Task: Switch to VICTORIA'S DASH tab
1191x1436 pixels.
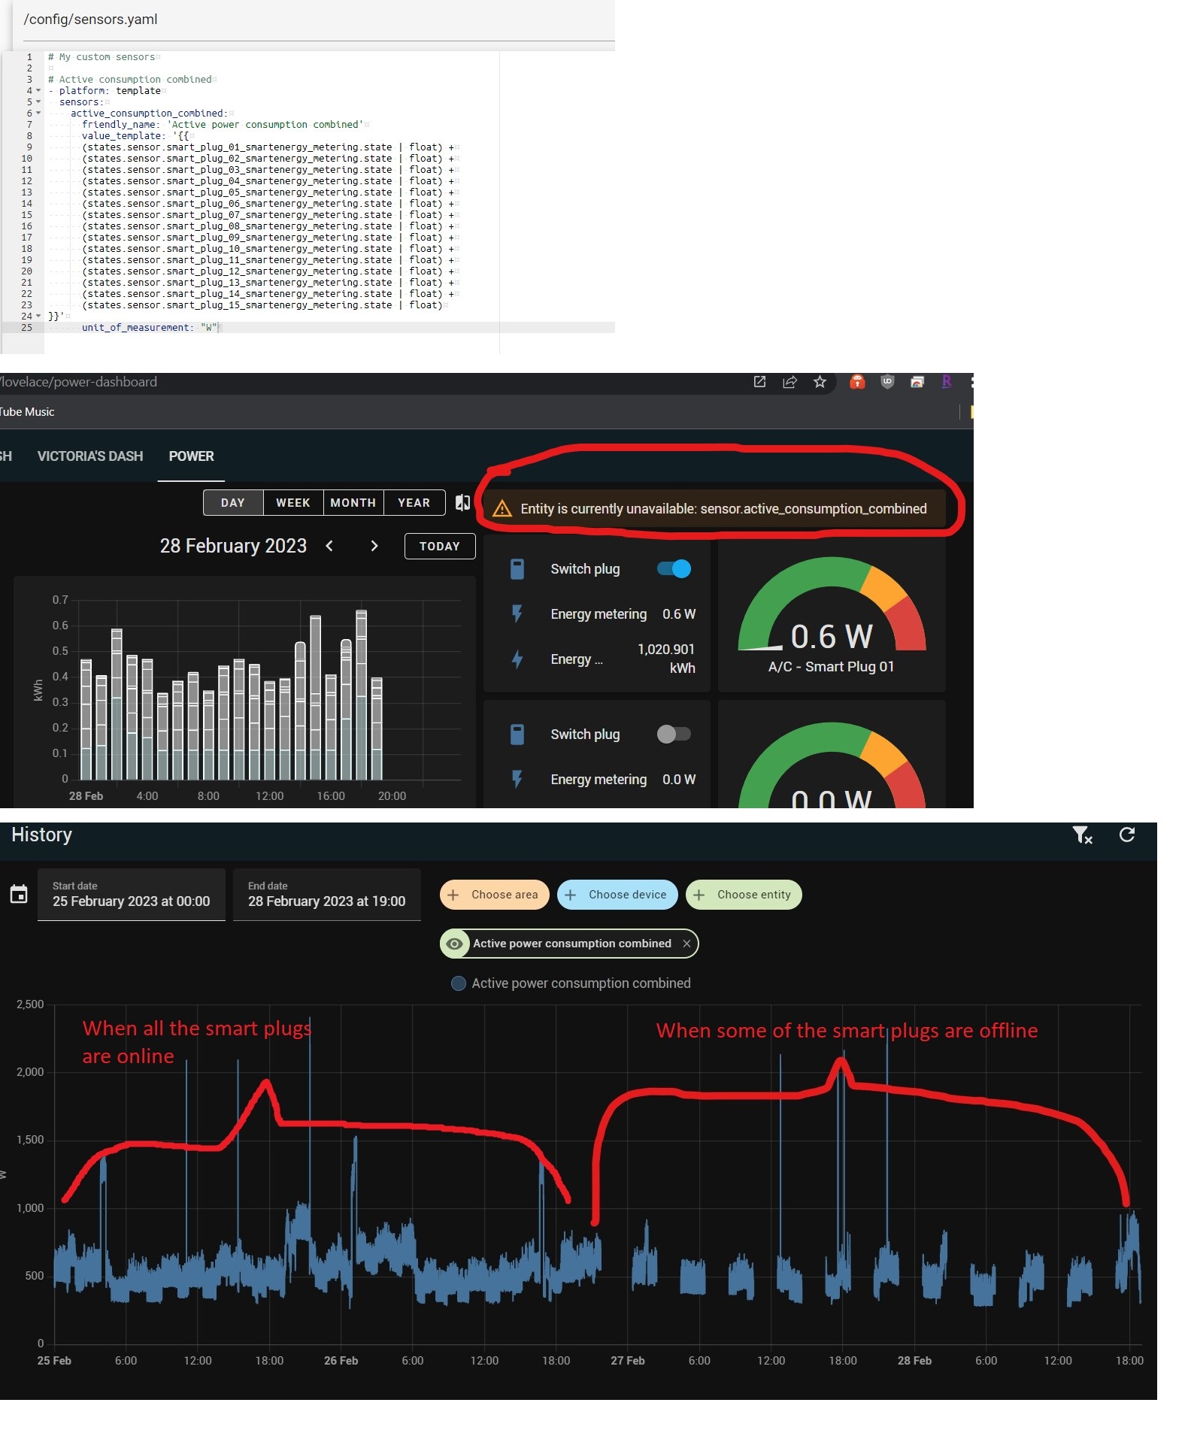Action: pos(90,456)
